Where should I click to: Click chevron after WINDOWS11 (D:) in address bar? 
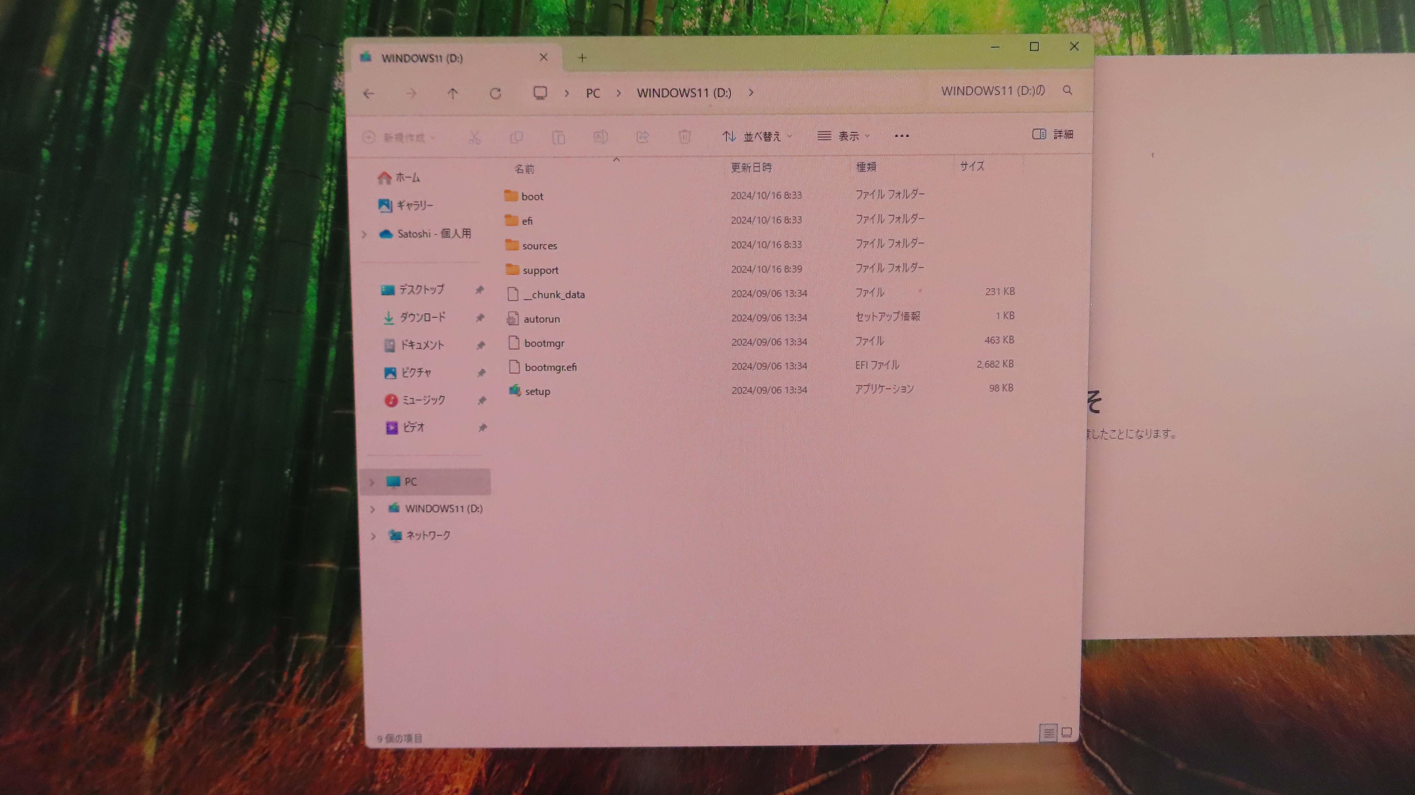coord(751,92)
